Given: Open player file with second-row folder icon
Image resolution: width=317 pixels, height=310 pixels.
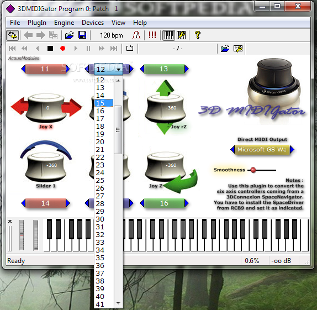Looking at the screenshot, I should [x=225, y=49].
